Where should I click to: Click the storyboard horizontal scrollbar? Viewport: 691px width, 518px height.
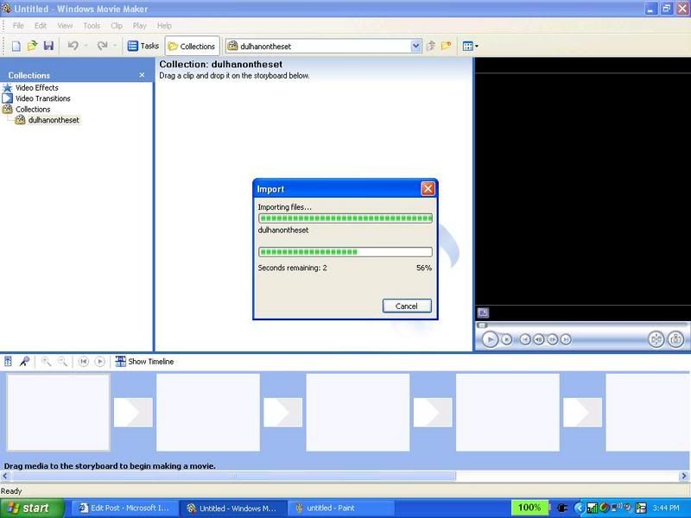coord(233,476)
